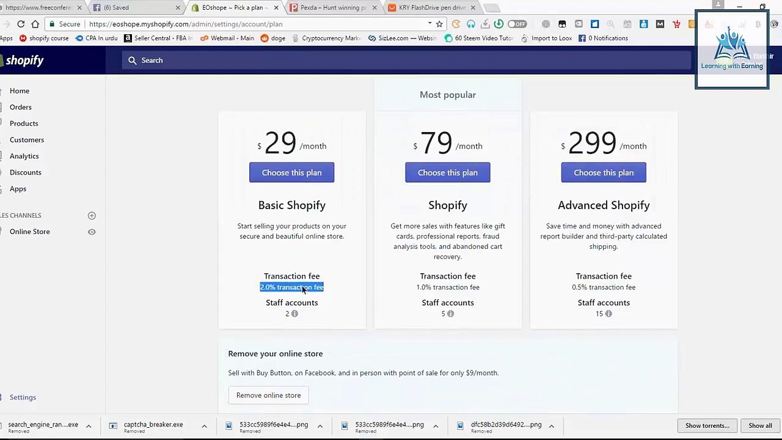The height and width of the screenshot is (440, 782).
Task: Open Home in the sidebar
Action: [x=20, y=90]
